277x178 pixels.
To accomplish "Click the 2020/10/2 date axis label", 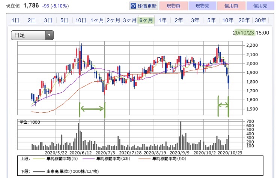I will click(205, 153).
